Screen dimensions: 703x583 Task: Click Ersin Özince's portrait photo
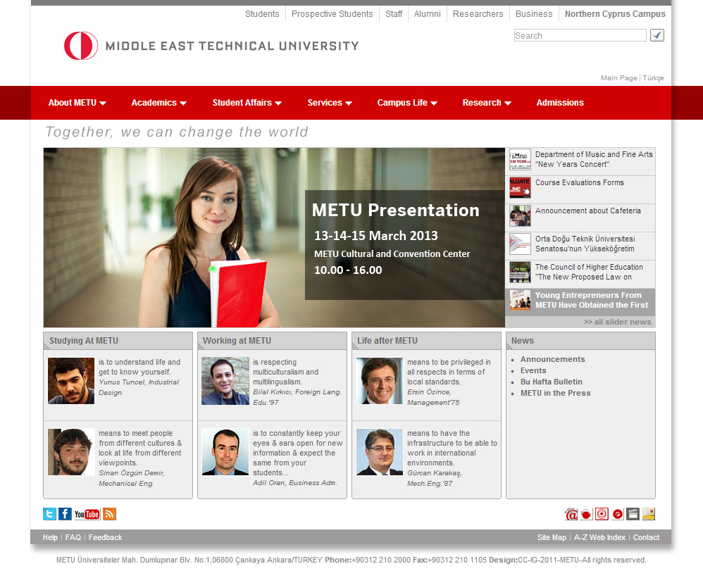(380, 381)
